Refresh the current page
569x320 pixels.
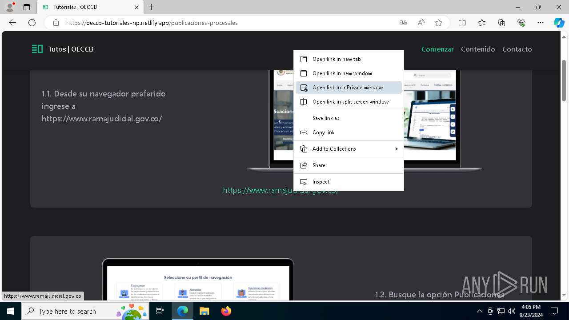coord(32,23)
